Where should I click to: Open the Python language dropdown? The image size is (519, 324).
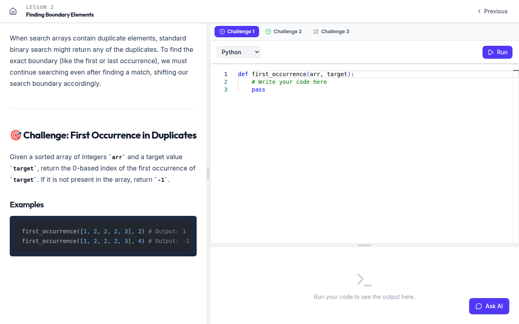pos(238,52)
